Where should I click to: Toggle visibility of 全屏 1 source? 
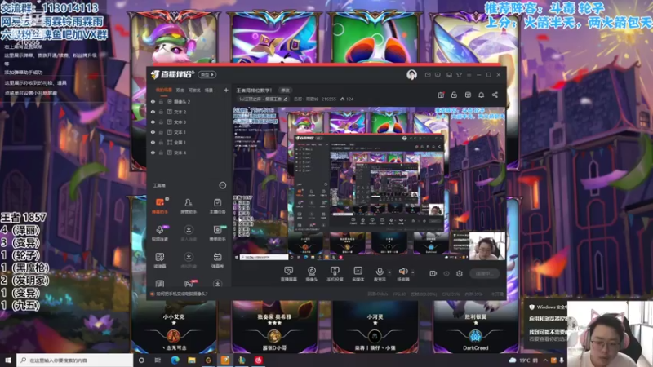click(x=153, y=142)
